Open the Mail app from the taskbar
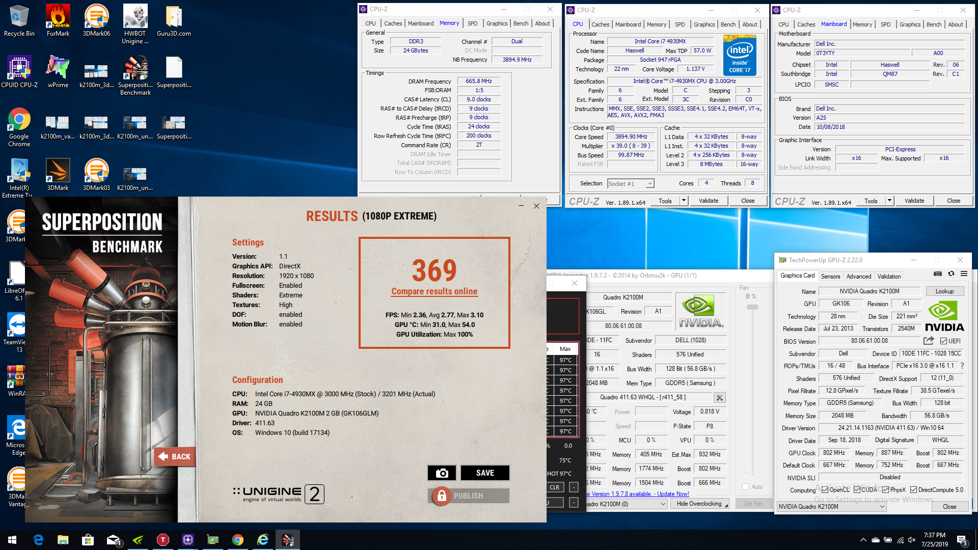Viewport: 978px width, 550px height. tap(113, 540)
